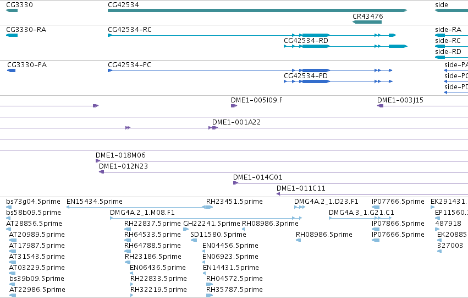Click the RH32219.5prime EST label
This screenshot has width=468, height=298.
point(158,290)
